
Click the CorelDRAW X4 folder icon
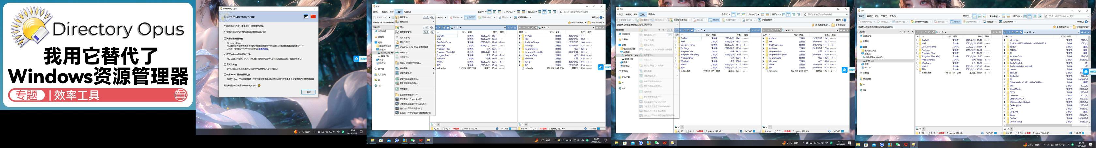[1007, 99]
